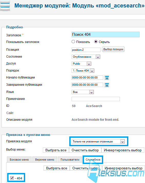Screen dimensions: 145x183
Task: Click the Менеджер модулей page title
Action: pos(79,5)
